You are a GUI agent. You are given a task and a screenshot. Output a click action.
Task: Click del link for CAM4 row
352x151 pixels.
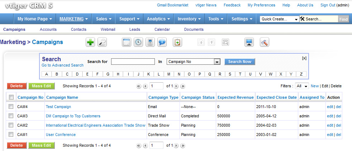point(338,107)
